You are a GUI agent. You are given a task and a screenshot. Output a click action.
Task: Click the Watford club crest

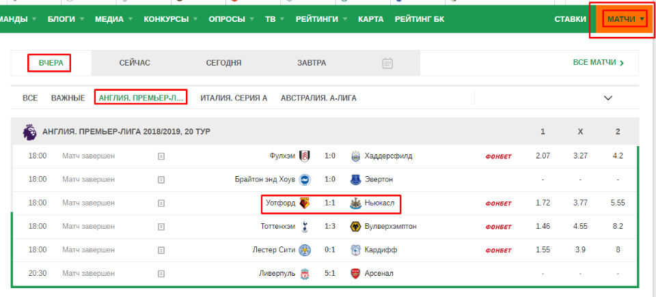(303, 203)
